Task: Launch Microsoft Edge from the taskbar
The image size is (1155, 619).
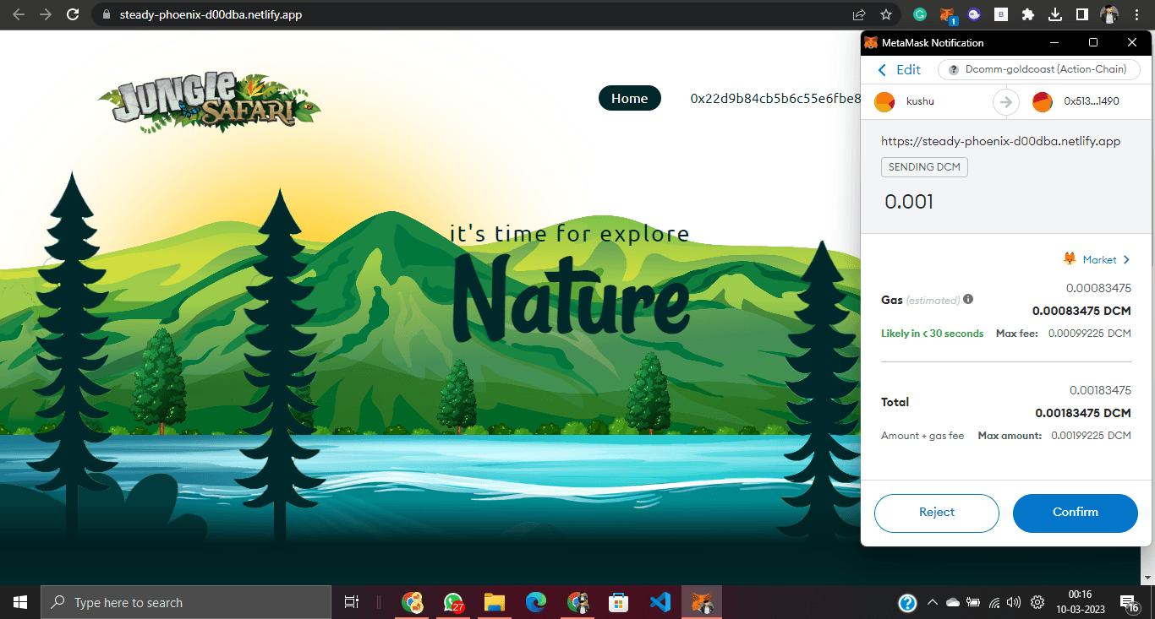Action: point(536,602)
